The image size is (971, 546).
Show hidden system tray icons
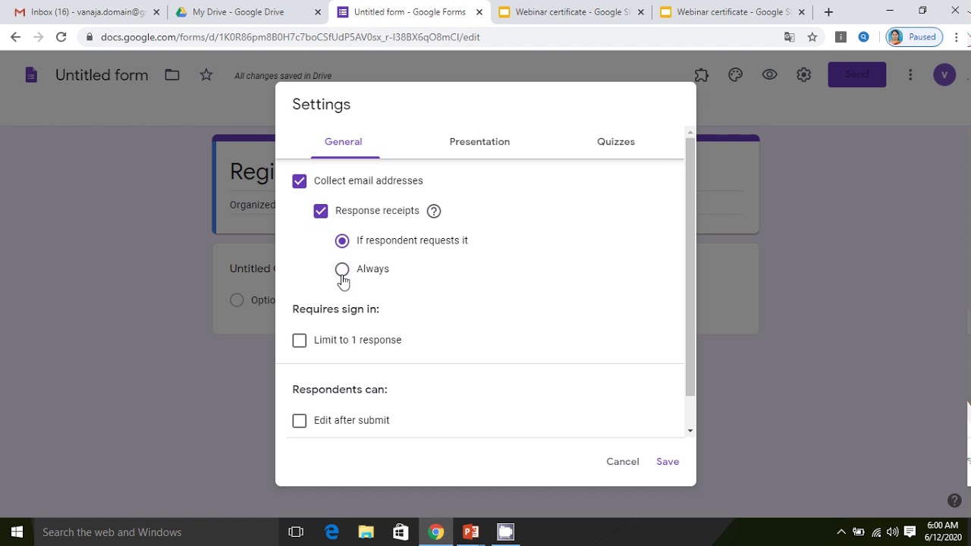[841, 532]
